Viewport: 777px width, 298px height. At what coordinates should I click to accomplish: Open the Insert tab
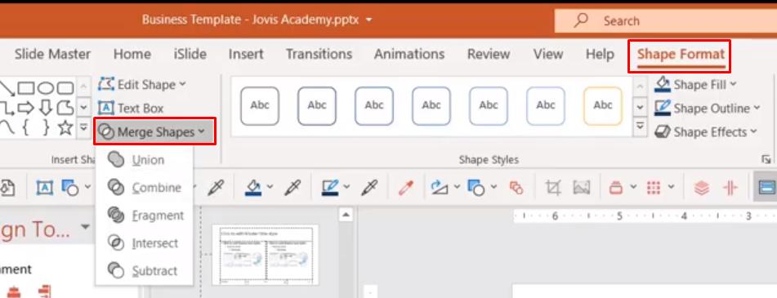pyautogui.click(x=246, y=54)
